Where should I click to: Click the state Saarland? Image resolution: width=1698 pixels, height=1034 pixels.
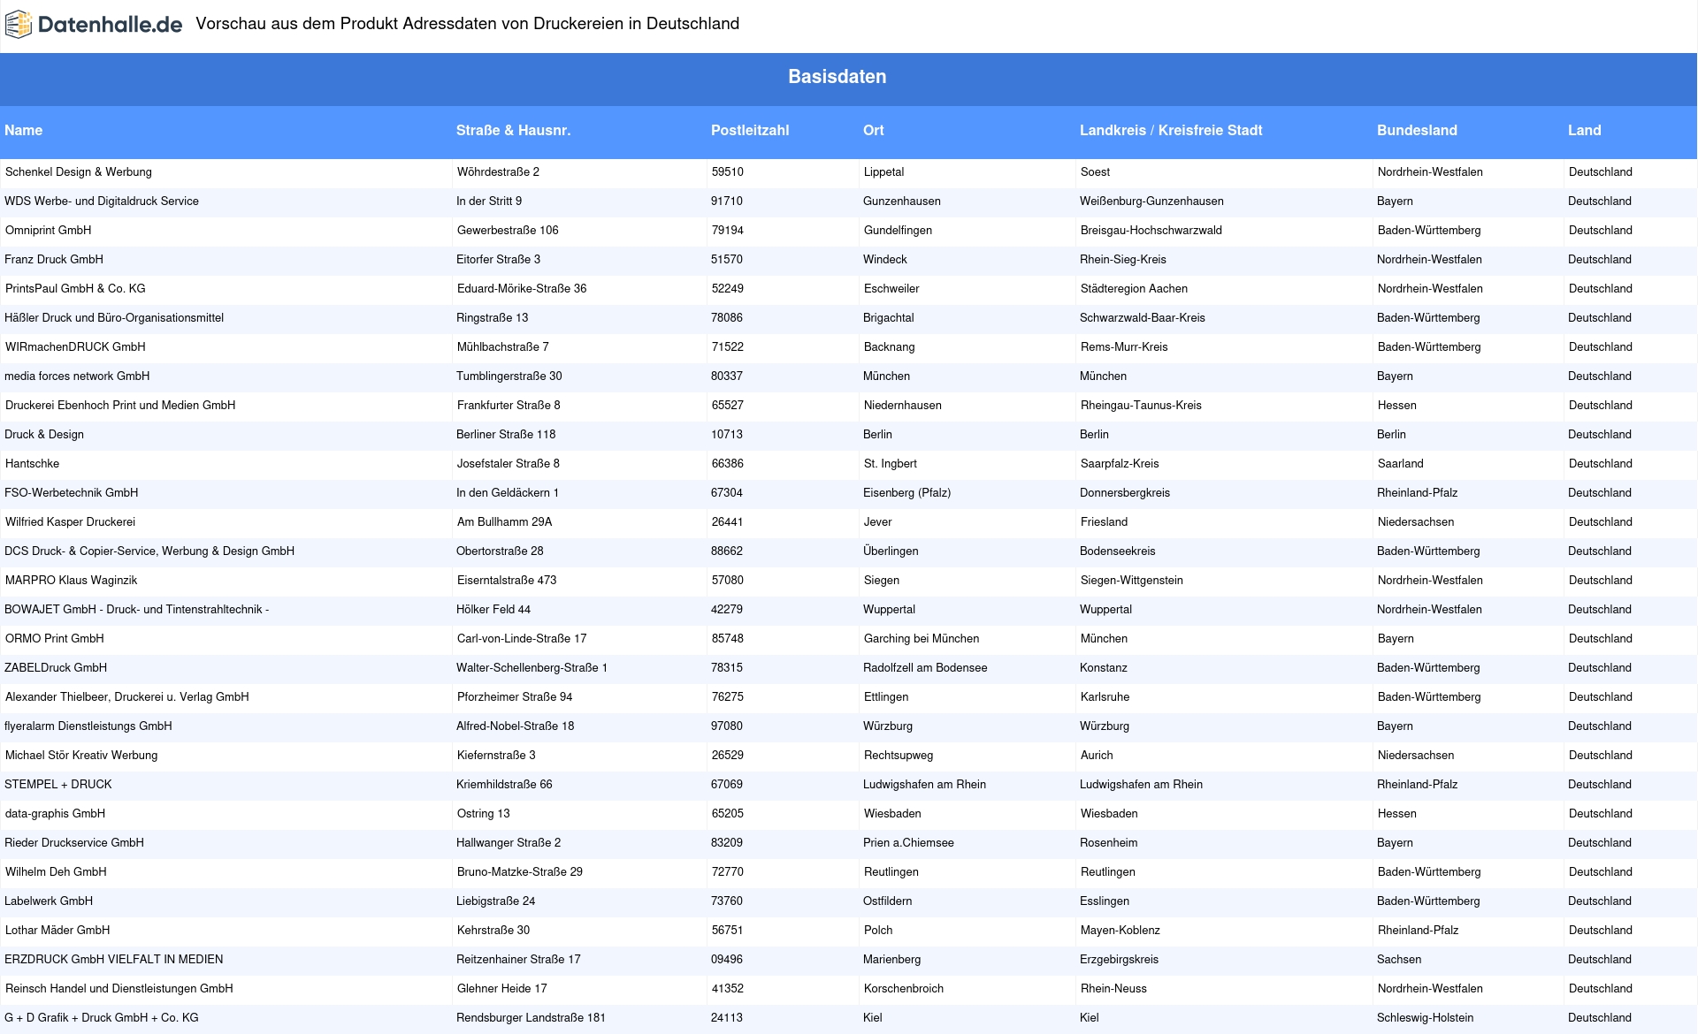[x=1401, y=464]
